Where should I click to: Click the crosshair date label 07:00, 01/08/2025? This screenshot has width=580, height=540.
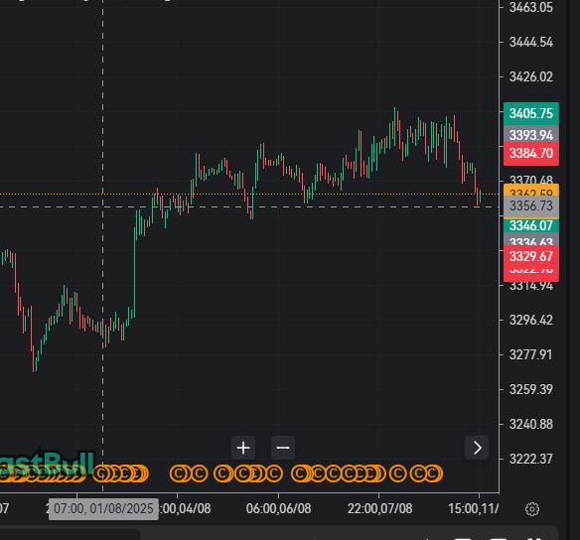[103, 509]
